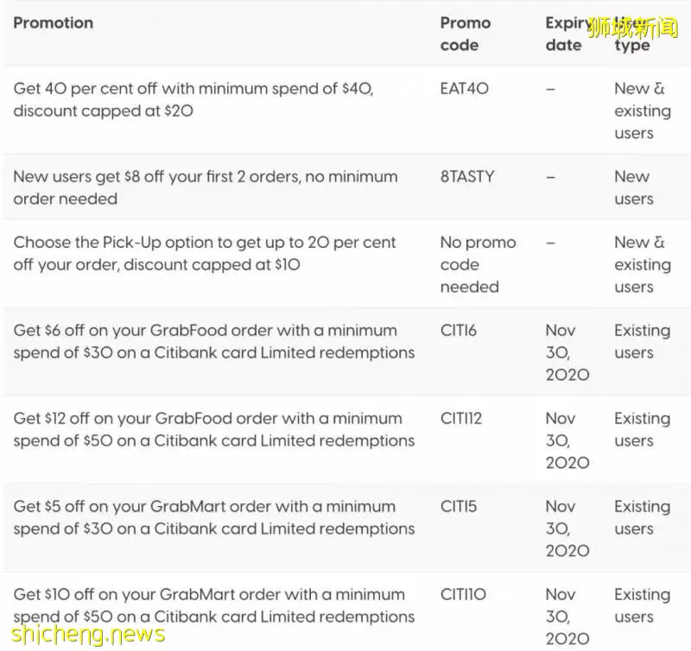Click the $12 off GrabFood promotion text
This screenshot has width=691, height=651.
214,429
